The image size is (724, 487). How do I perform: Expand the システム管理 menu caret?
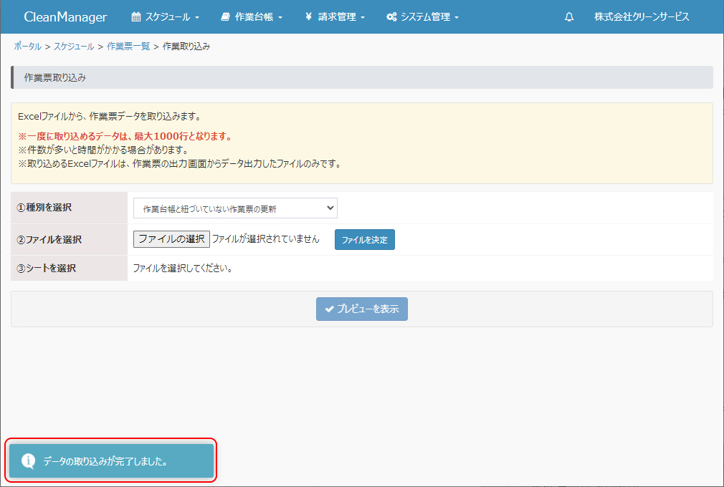tap(457, 17)
